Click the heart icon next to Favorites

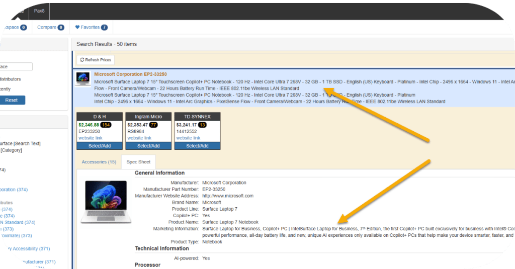click(77, 27)
